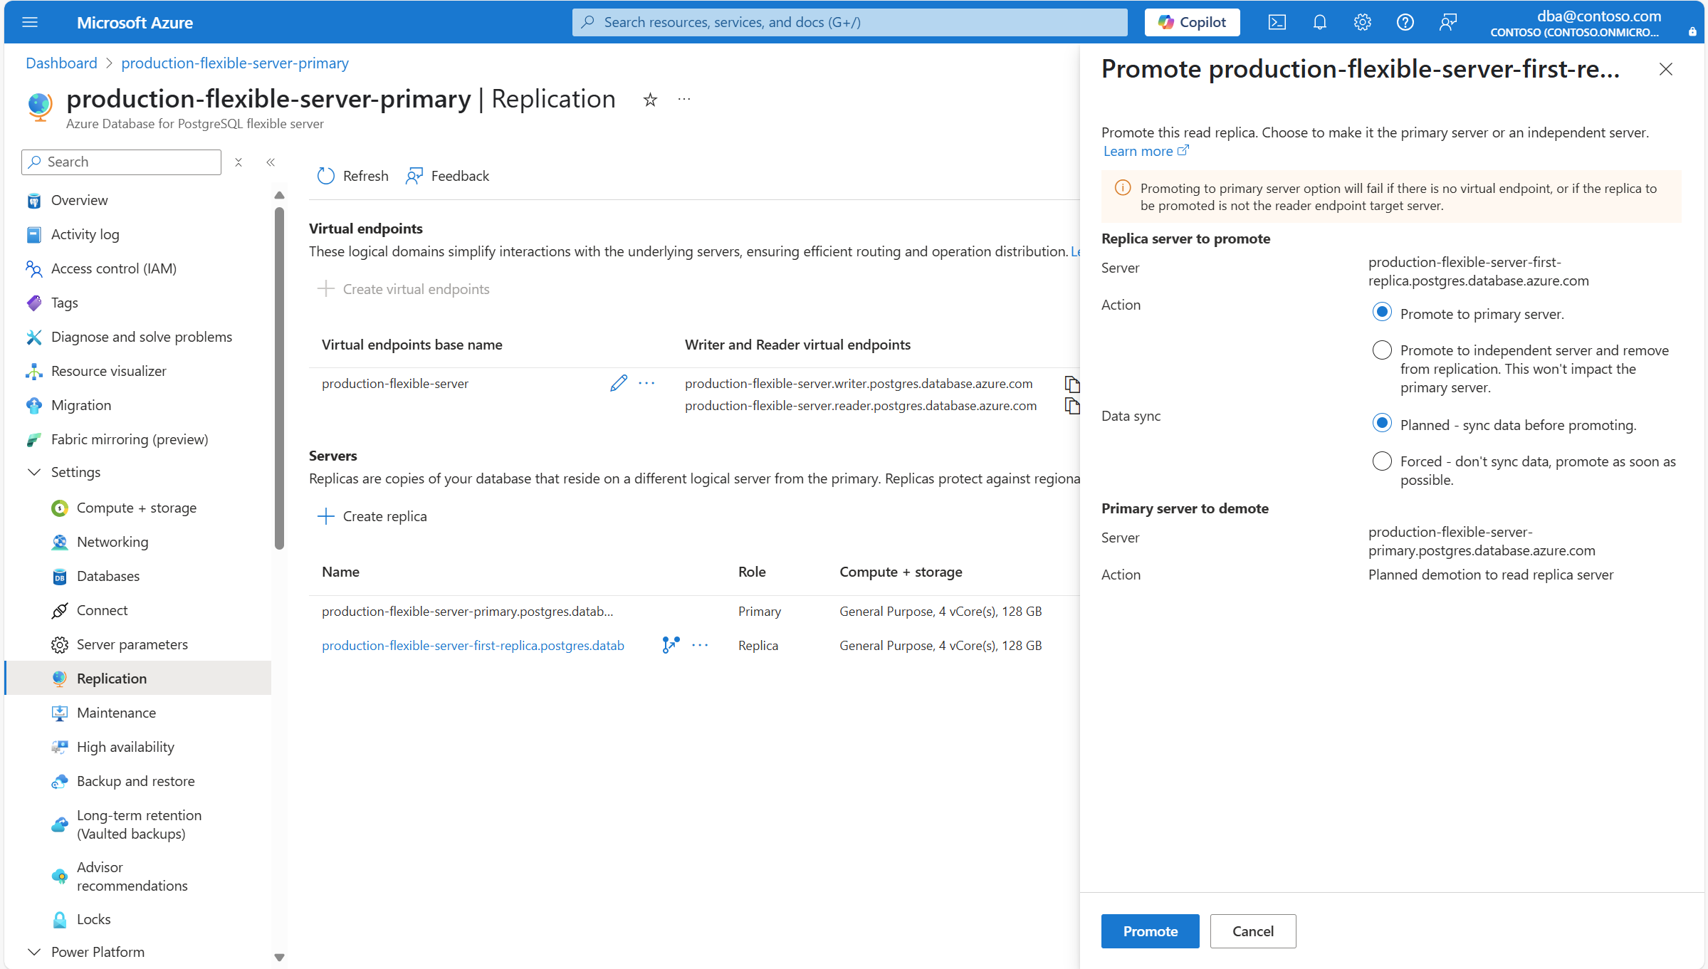Screen dimensions: 1708x969
Task: Open the portal hamburger menu
Action: pyautogui.click(x=30, y=22)
